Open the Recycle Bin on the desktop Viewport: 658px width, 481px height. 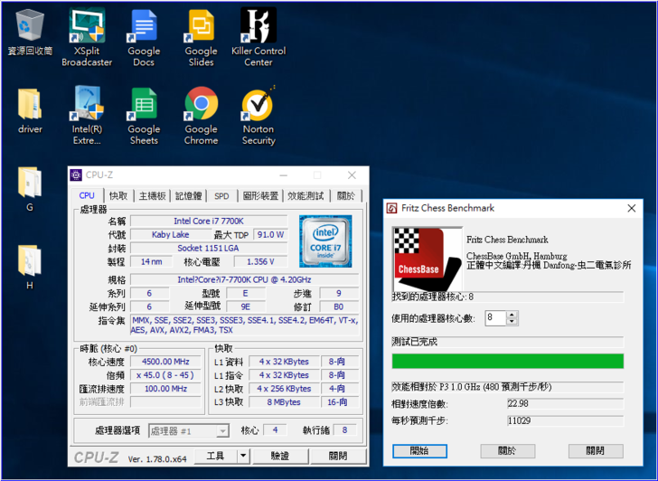click(30, 27)
